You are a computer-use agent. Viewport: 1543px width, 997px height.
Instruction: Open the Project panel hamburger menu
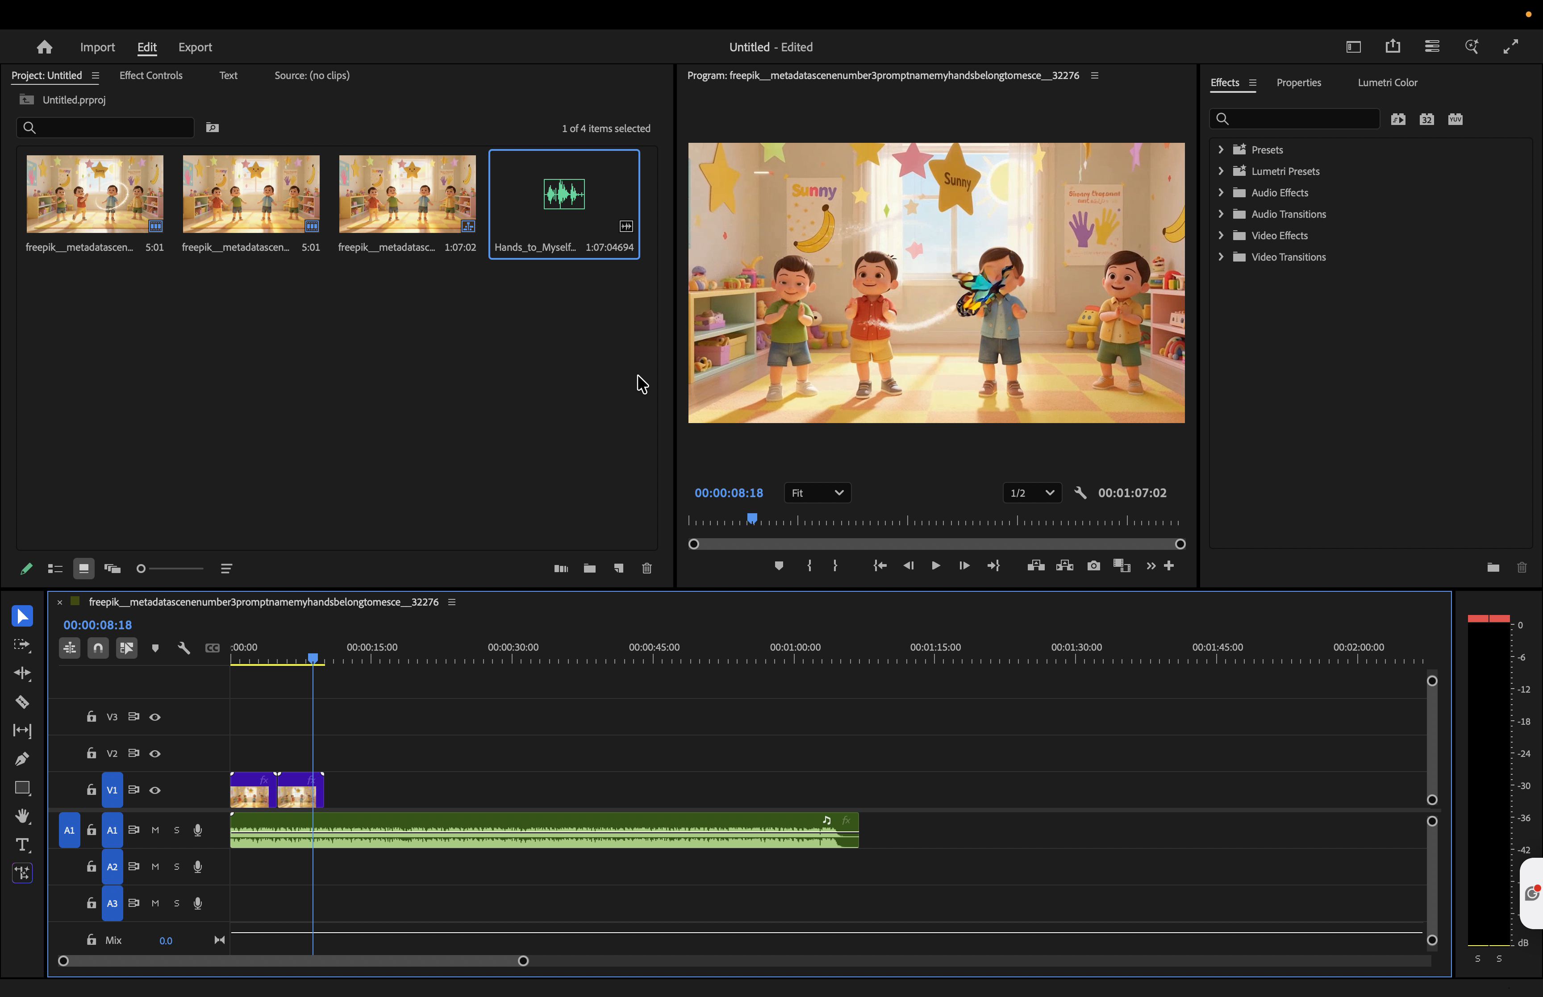(95, 76)
